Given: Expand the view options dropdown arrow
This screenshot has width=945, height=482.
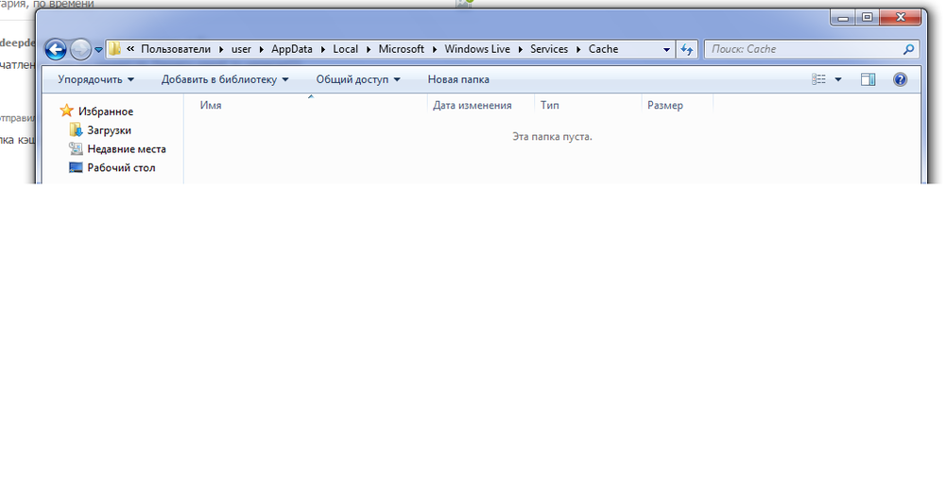Looking at the screenshot, I should coord(838,80).
